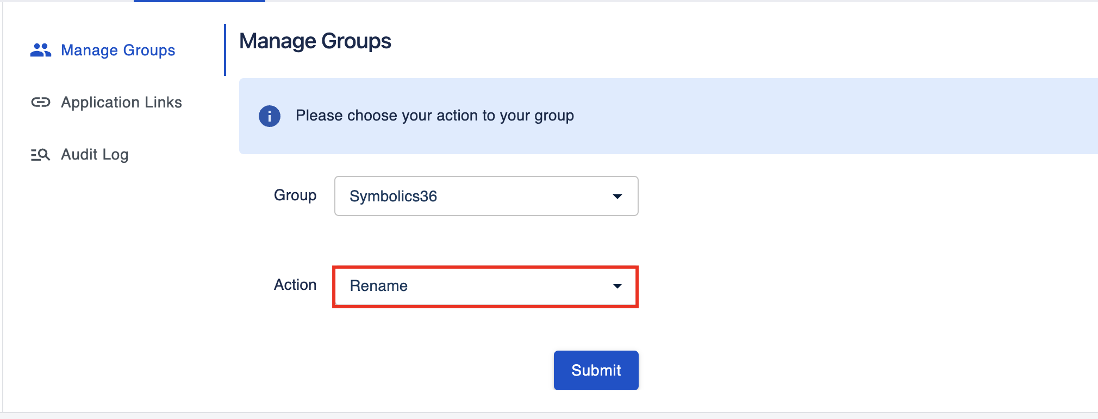The height and width of the screenshot is (419, 1098).
Task: Go to Application Links in sidebar
Action: [x=121, y=102]
